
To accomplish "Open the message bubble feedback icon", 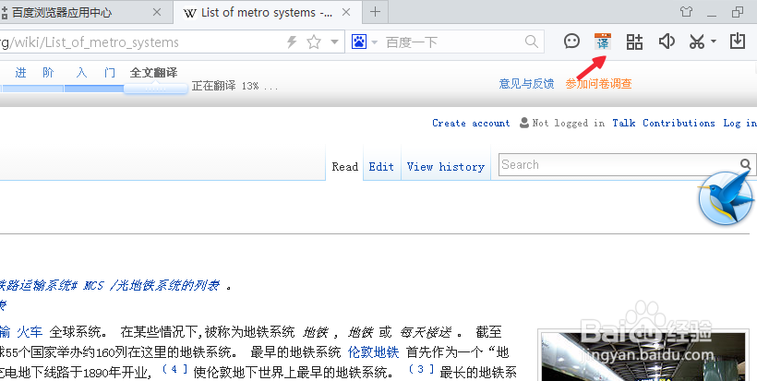I will coord(571,42).
